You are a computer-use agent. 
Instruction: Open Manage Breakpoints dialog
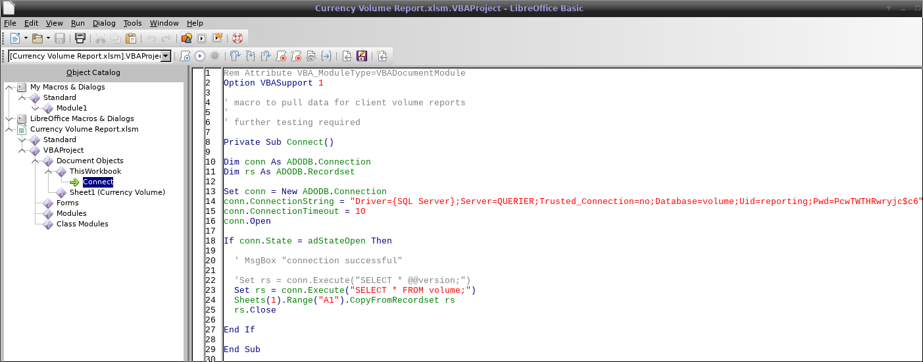(x=296, y=57)
